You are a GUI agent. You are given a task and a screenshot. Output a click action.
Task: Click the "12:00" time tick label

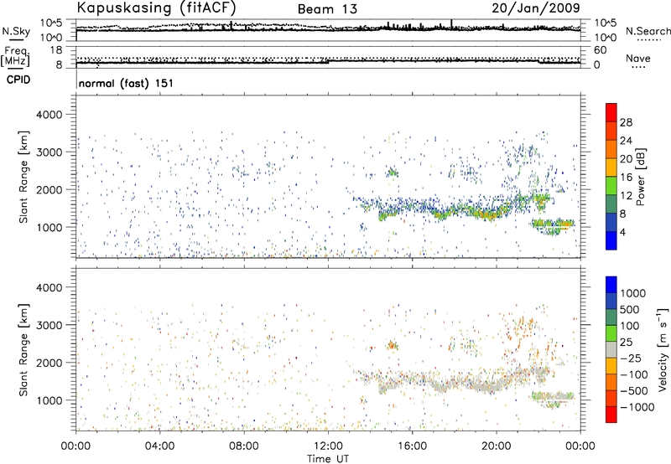pos(328,446)
